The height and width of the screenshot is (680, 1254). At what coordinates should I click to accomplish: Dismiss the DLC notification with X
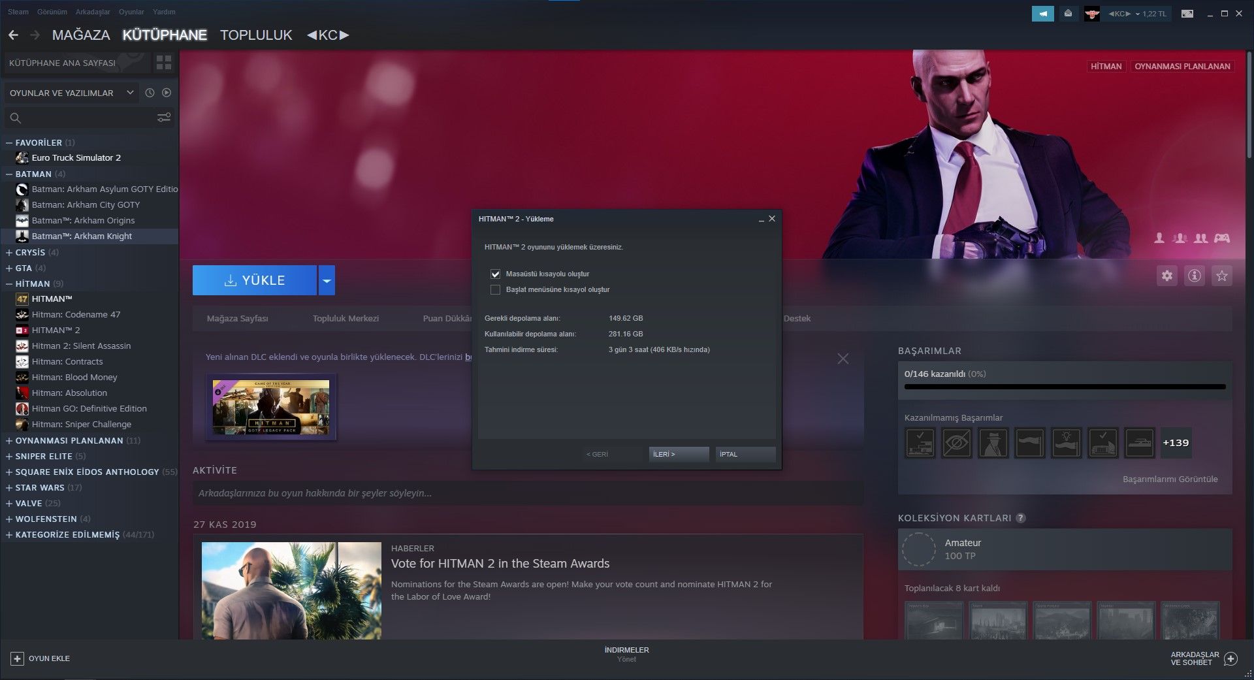coord(843,359)
